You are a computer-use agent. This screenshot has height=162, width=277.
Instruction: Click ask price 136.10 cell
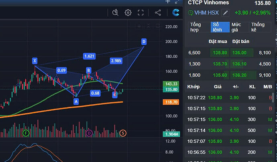[x=239, y=64]
